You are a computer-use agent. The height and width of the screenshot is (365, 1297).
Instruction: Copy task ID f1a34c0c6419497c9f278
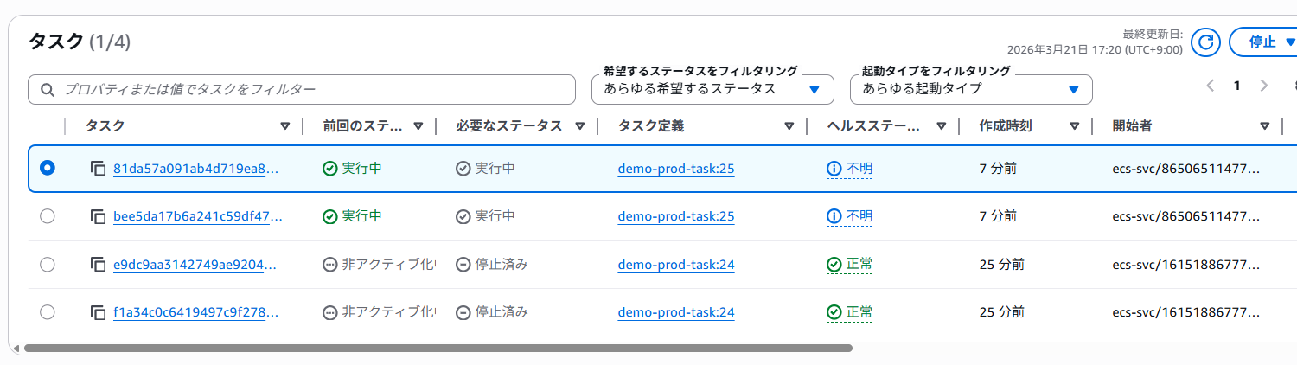point(98,312)
